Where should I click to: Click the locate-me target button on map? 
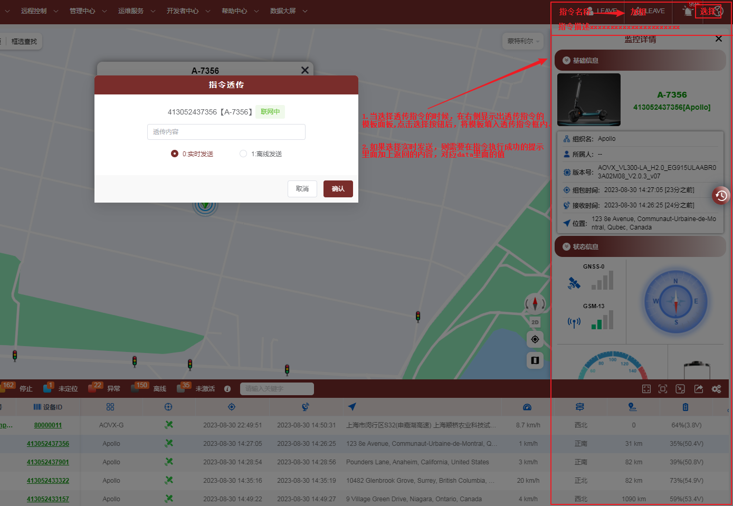point(535,339)
